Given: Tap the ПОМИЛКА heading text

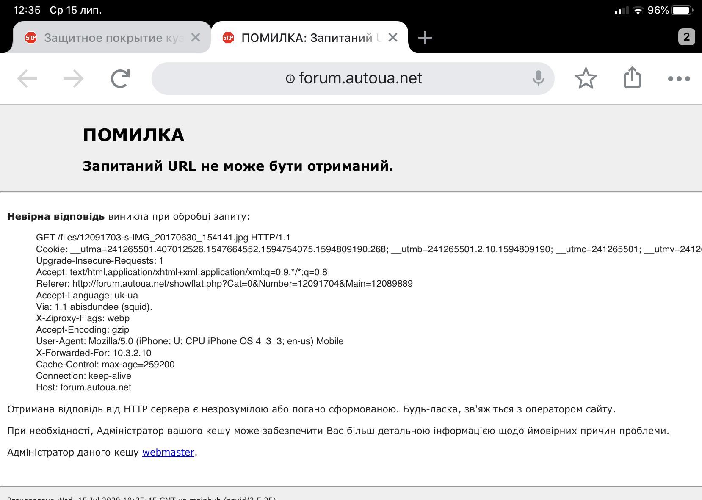Looking at the screenshot, I should point(133,135).
